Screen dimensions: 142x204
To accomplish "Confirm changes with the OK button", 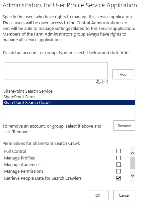I will point(98,195).
